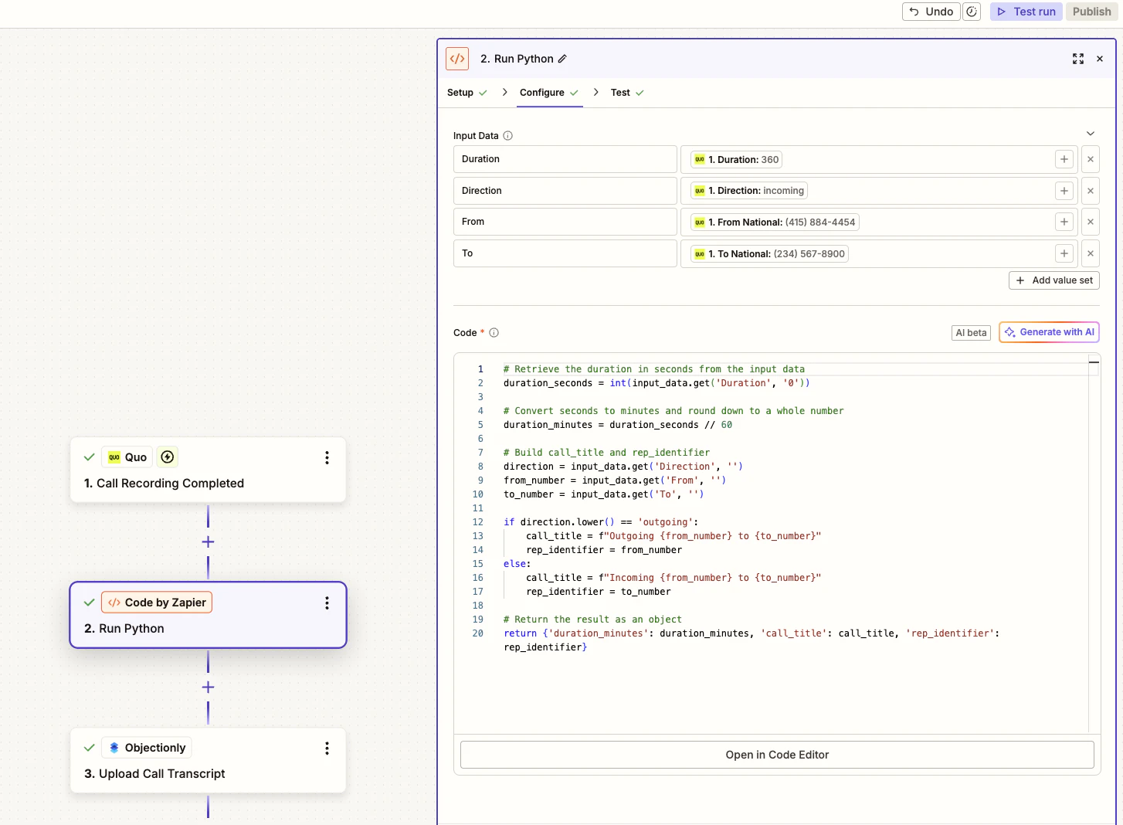Switch to the Test tab
The height and width of the screenshot is (825, 1123).
620,92
